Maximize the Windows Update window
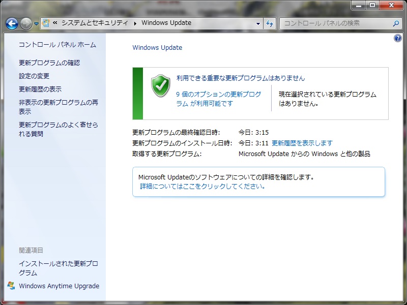407x305 pixels. click(x=372, y=6)
